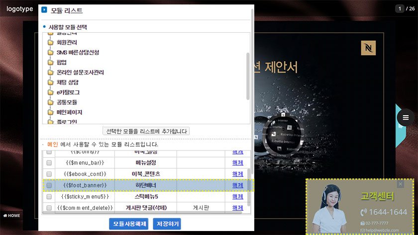Close the customer center banner
This screenshot has width=418, height=235.
click(x=401, y=184)
